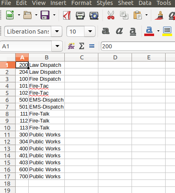This screenshot has width=175, height=193.
Task: Expand the font size dropdown
Action: 90,32
